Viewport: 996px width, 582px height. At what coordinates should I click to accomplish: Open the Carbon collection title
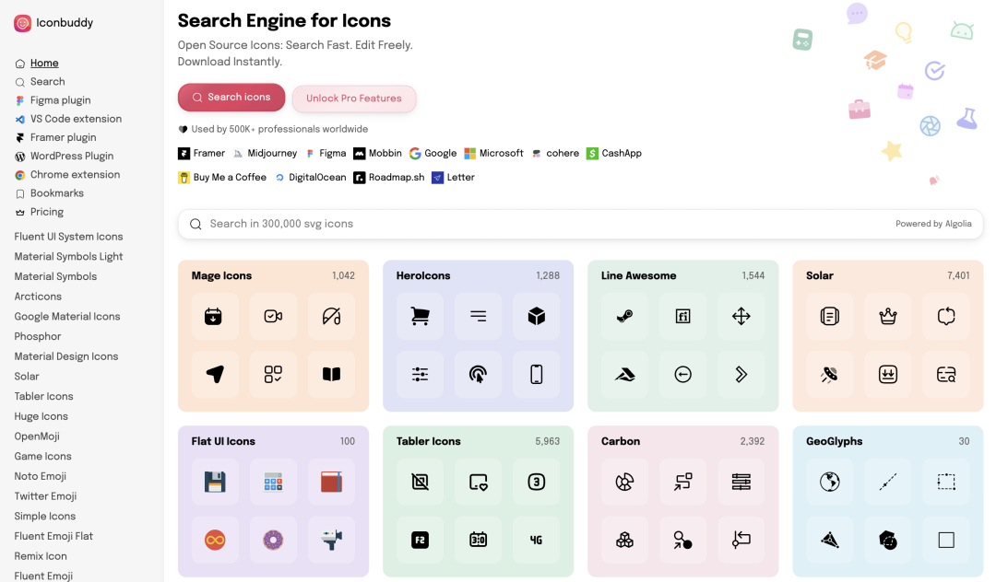point(621,441)
